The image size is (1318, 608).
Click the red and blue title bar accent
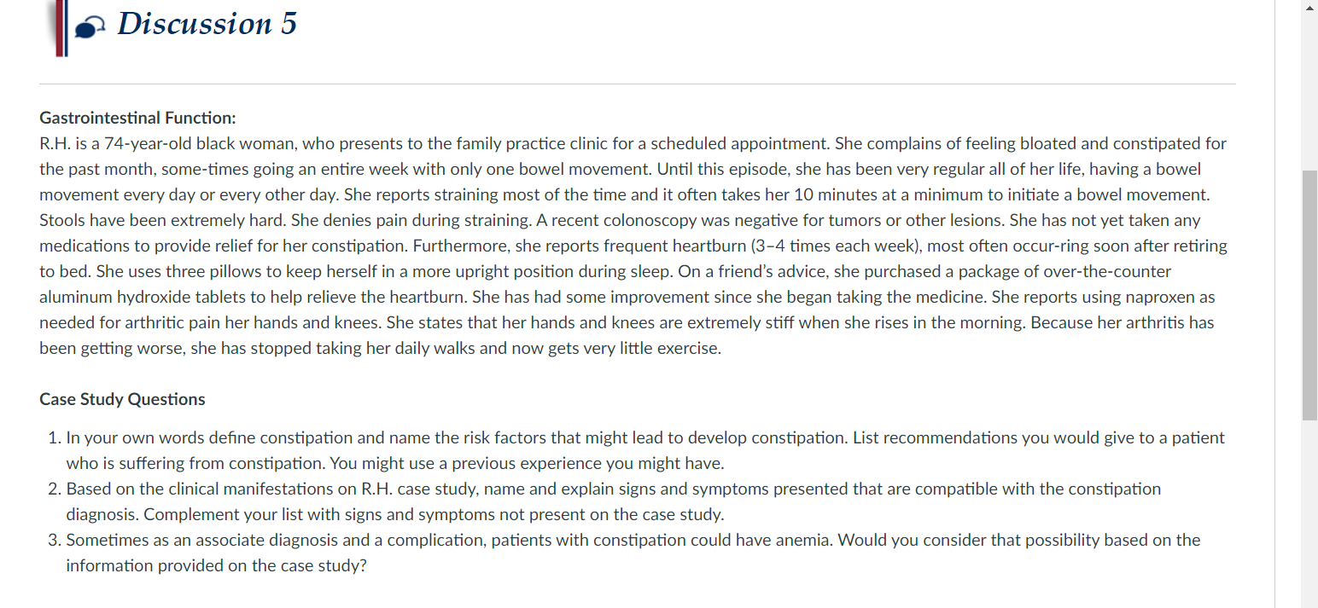(61, 28)
